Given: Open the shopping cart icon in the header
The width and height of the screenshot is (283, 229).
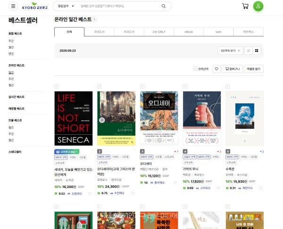Looking at the screenshot, I should tap(245, 6).
